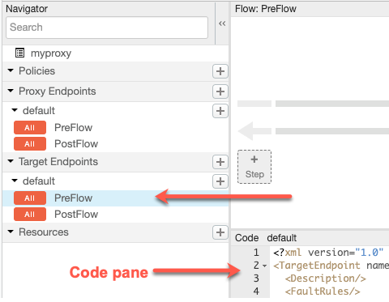Click the All badge of Target PreFlow

tap(30, 198)
